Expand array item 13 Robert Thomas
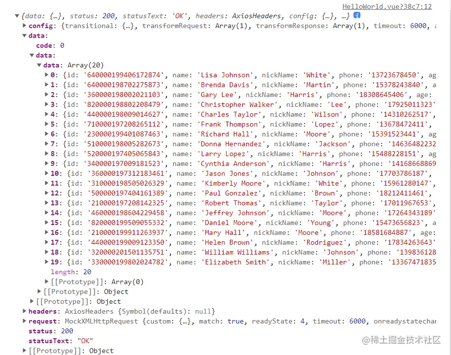The image size is (451, 355). click(x=47, y=203)
